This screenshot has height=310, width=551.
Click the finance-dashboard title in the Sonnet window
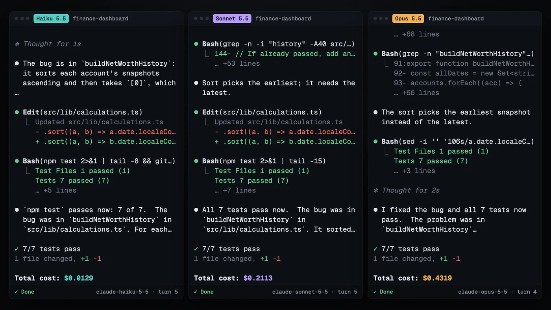283,18
